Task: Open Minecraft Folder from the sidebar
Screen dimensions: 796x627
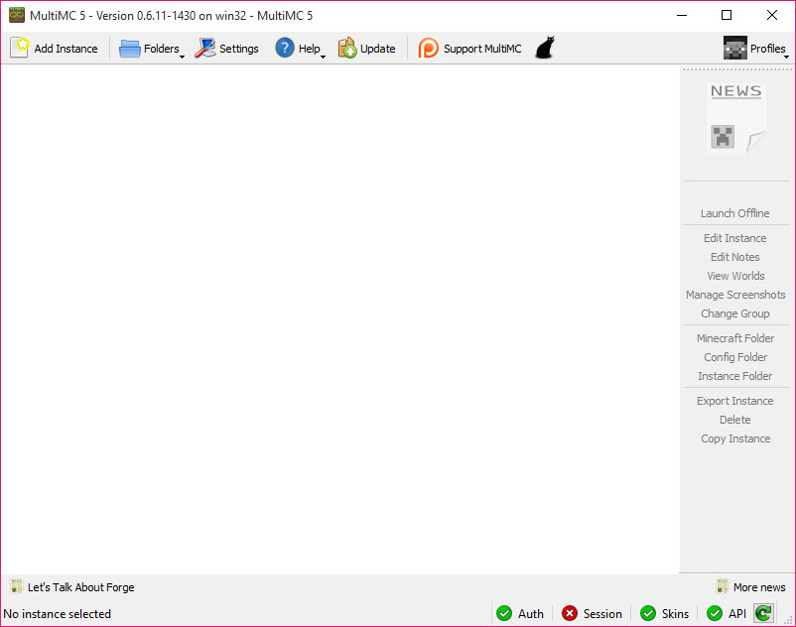Action: [735, 338]
